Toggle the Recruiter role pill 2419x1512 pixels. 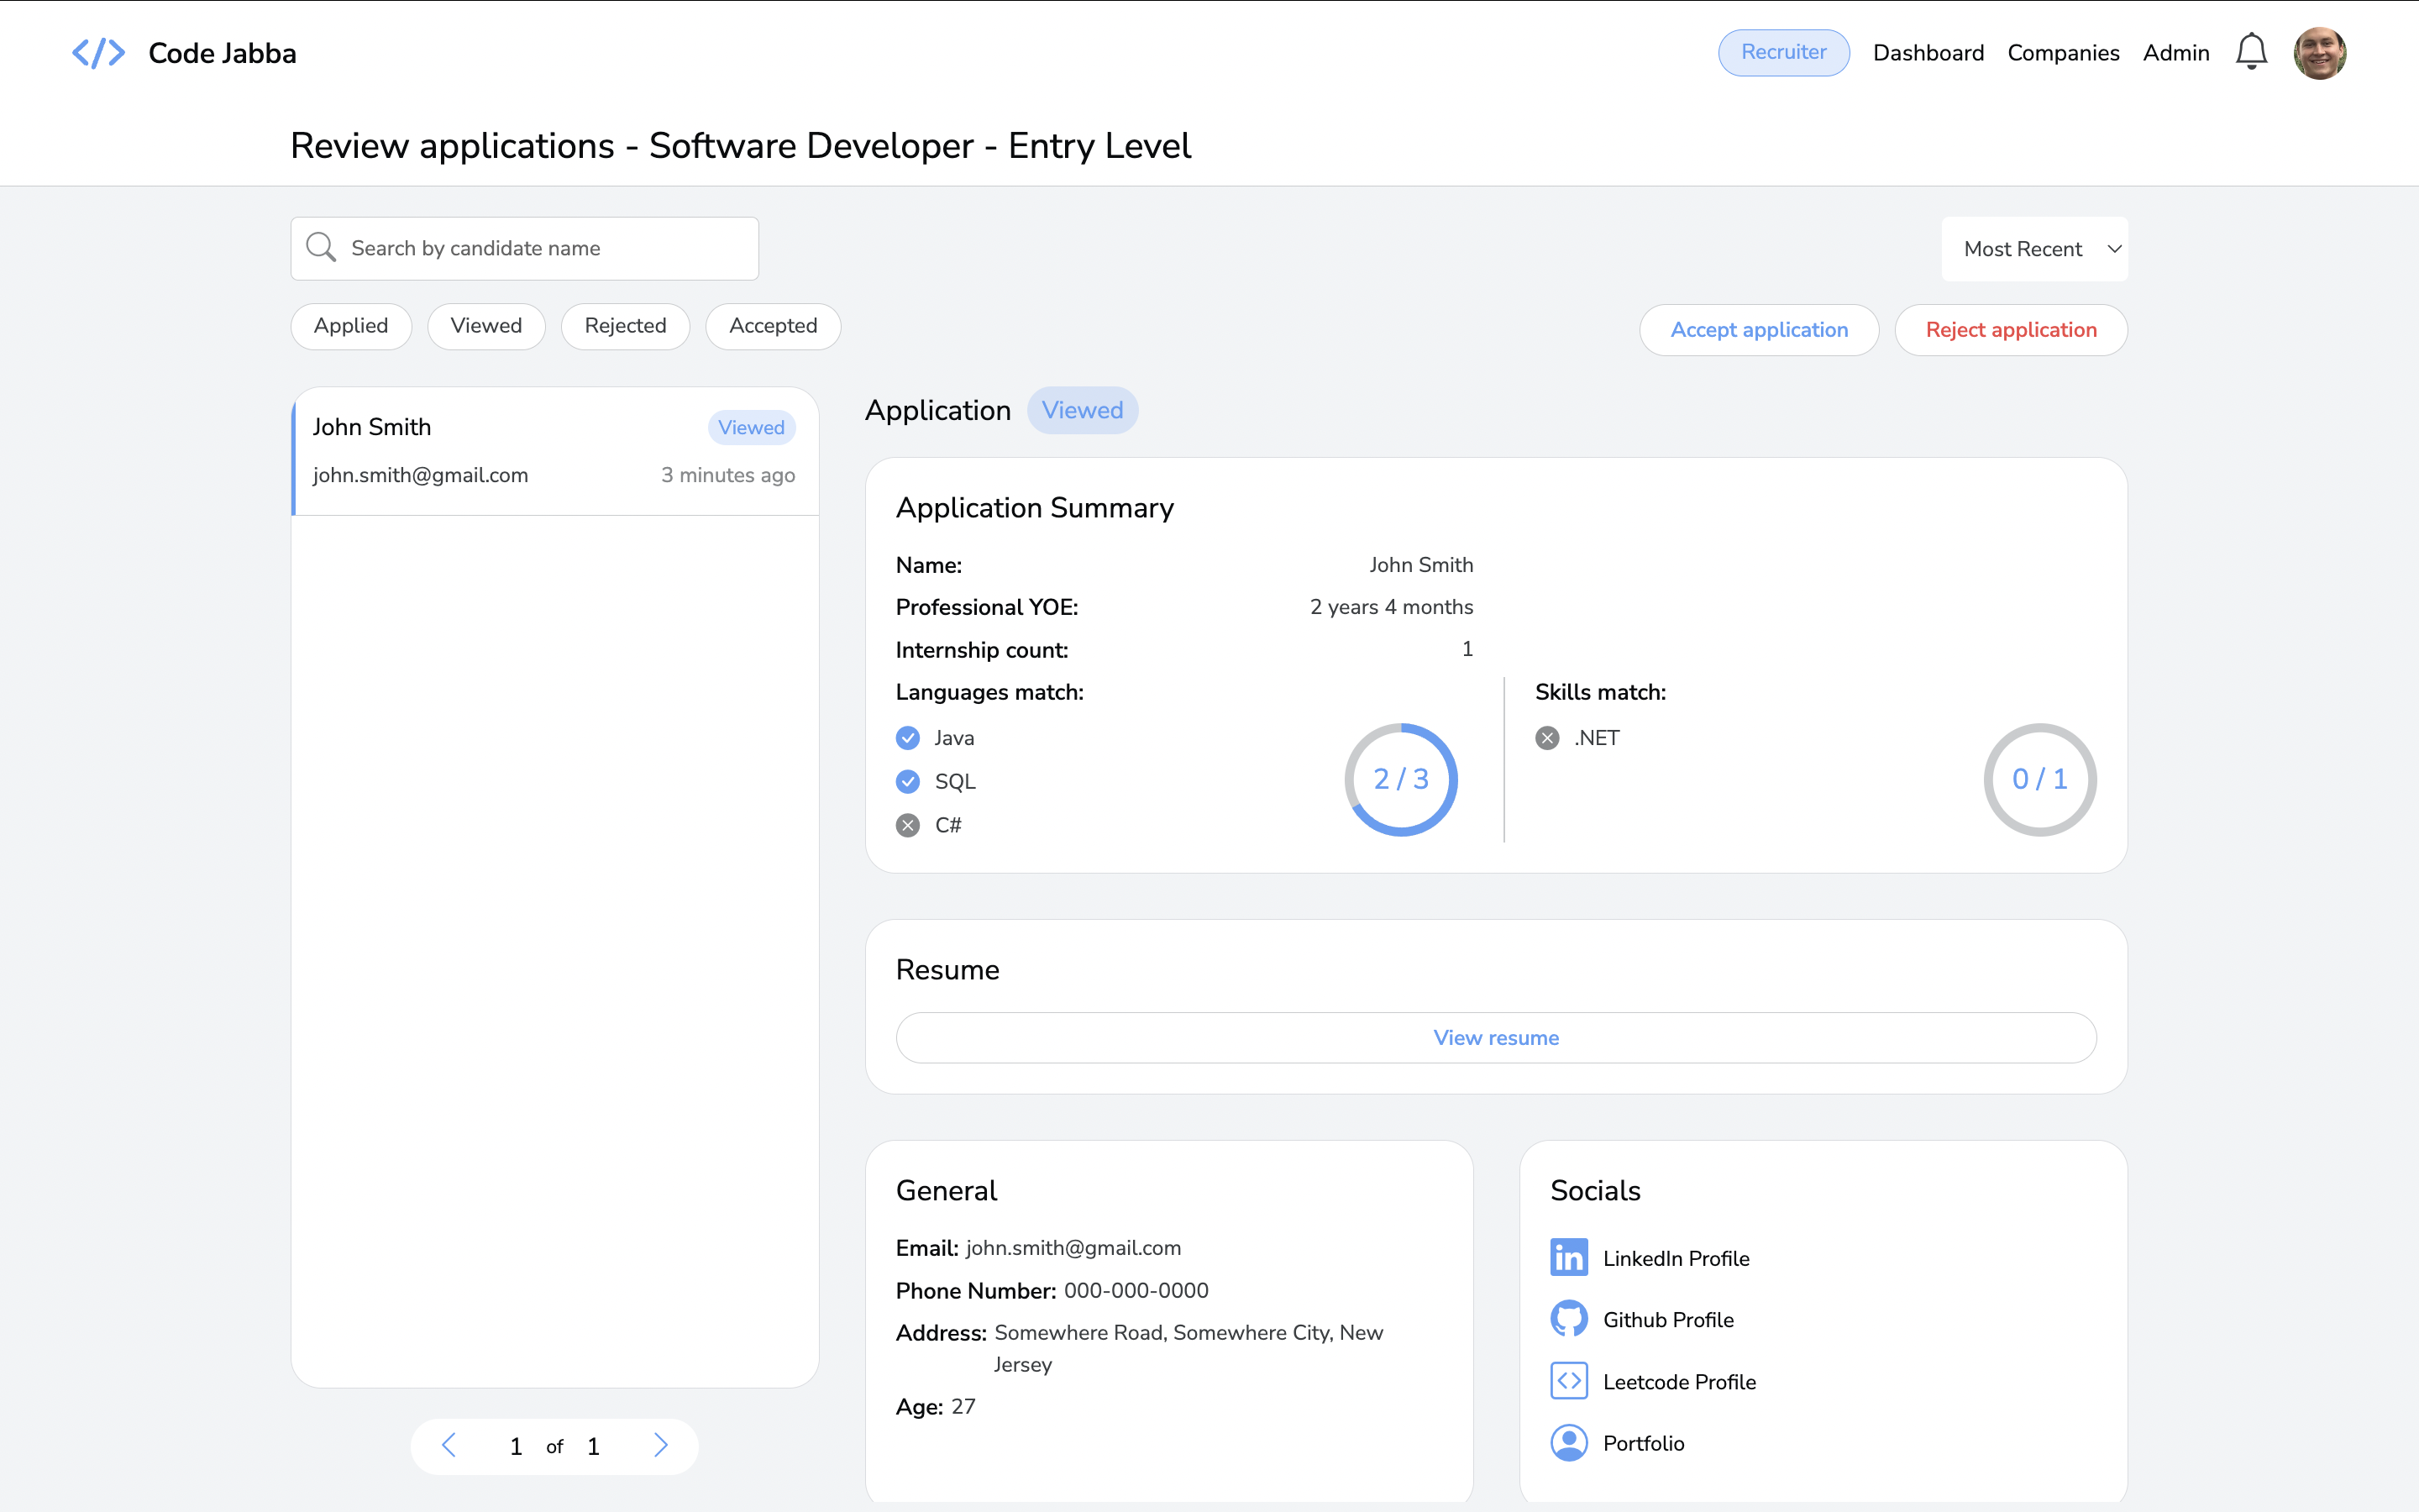click(x=1783, y=52)
